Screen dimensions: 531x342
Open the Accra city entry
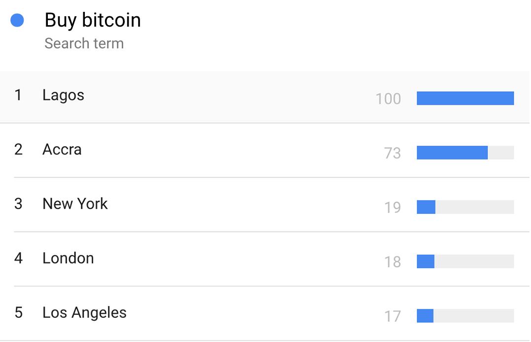click(x=62, y=149)
